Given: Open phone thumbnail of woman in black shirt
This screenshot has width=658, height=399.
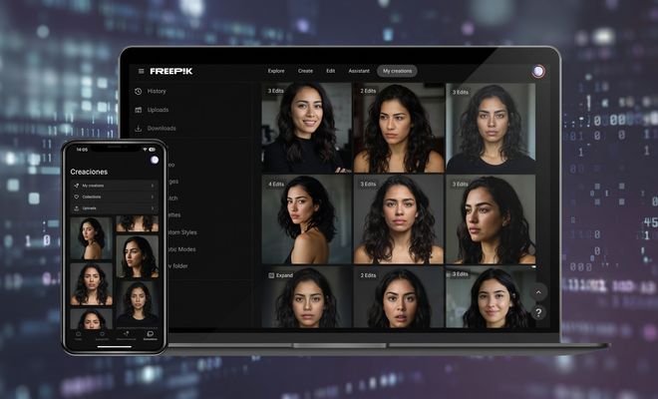Looking at the screenshot, I should coord(138,304).
